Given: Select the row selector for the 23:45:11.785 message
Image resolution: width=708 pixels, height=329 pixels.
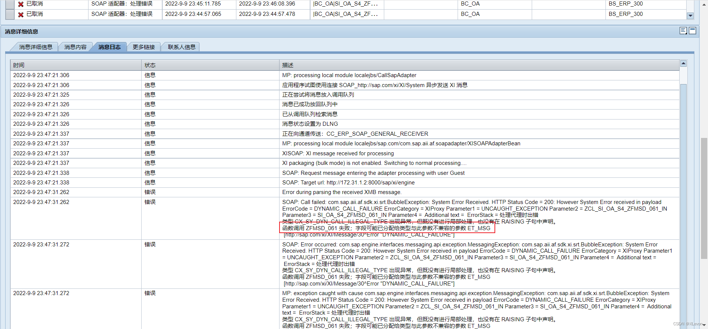Looking at the screenshot, I should tap(10, 4).
